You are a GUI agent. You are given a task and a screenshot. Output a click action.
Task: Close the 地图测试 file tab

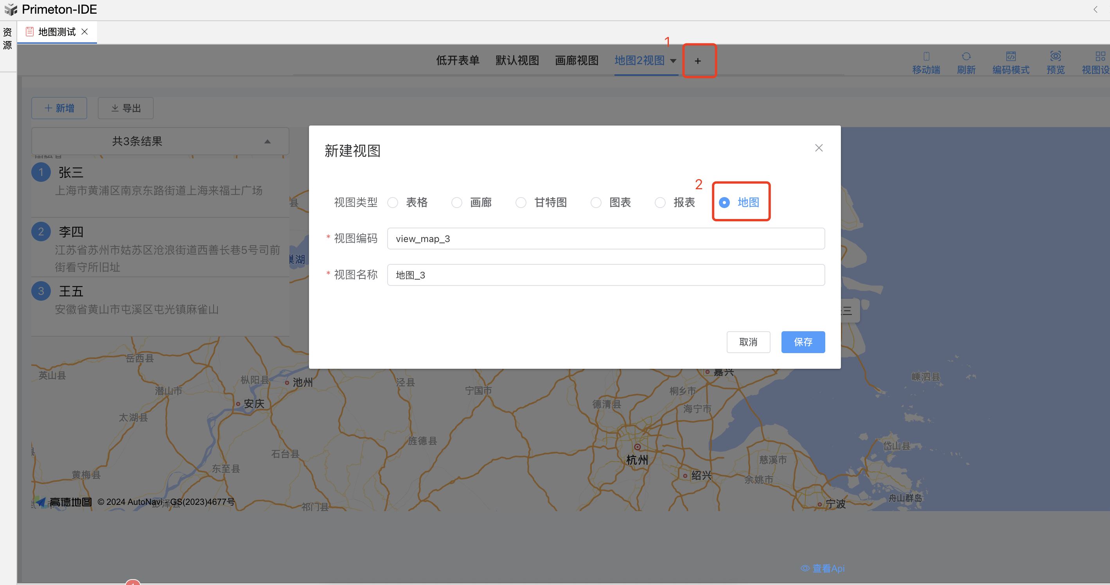85,31
